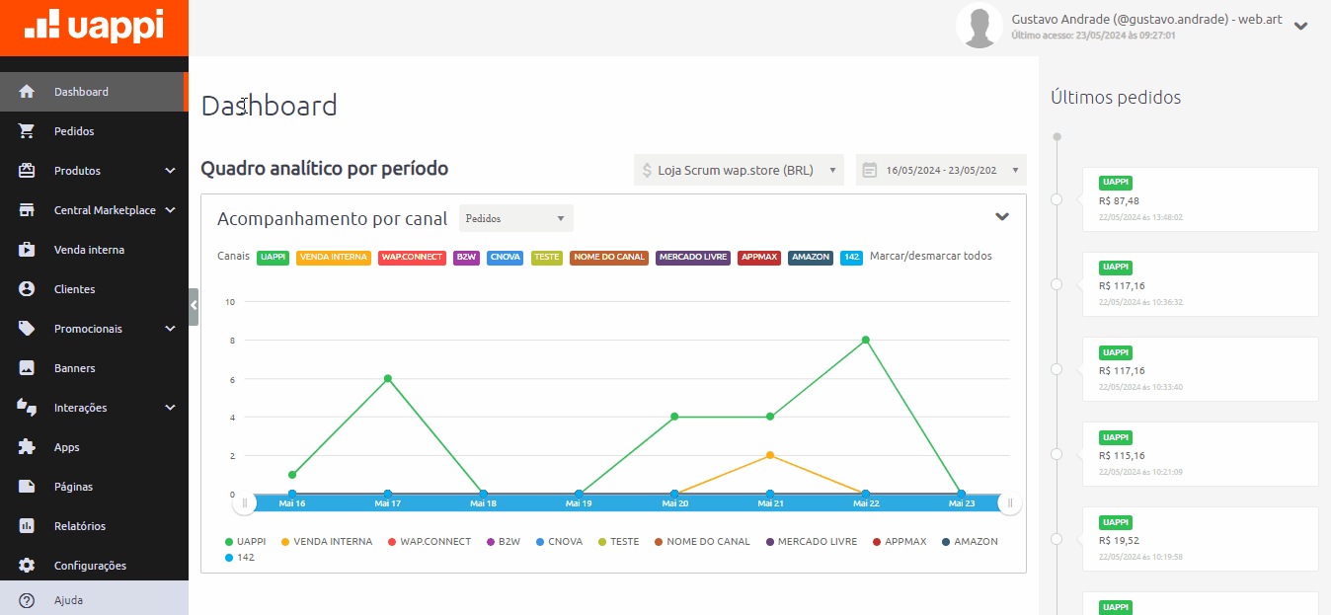Toggle the TESTE channel tag

(x=546, y=257)
